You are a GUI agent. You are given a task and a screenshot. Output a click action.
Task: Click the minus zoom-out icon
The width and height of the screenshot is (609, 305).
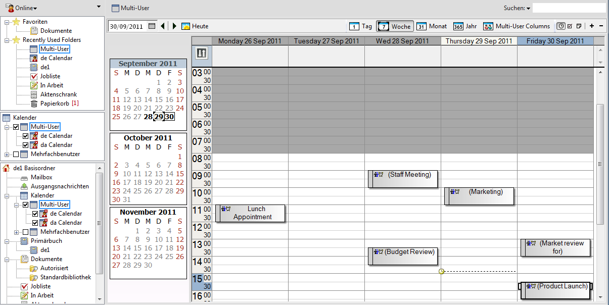point(601,26)
